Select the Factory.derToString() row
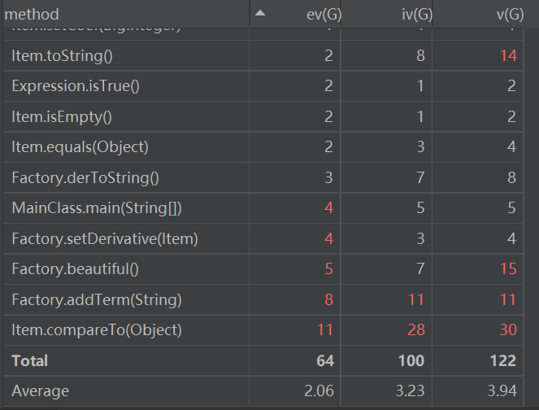The height and width of the screenshot is (410, 539). click(x=85, y=178)
